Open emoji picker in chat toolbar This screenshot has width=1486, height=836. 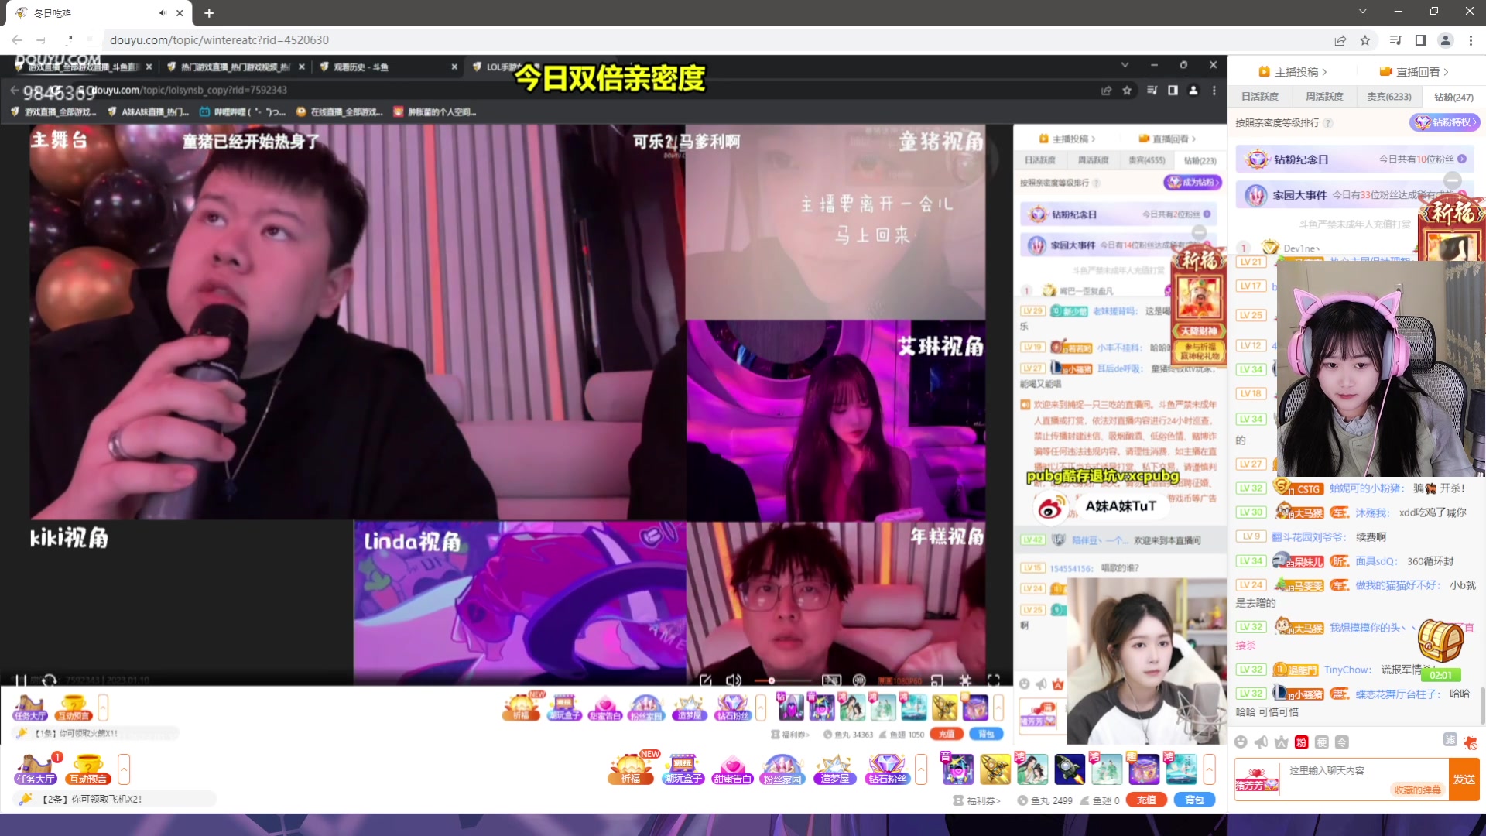[1241, 742]
